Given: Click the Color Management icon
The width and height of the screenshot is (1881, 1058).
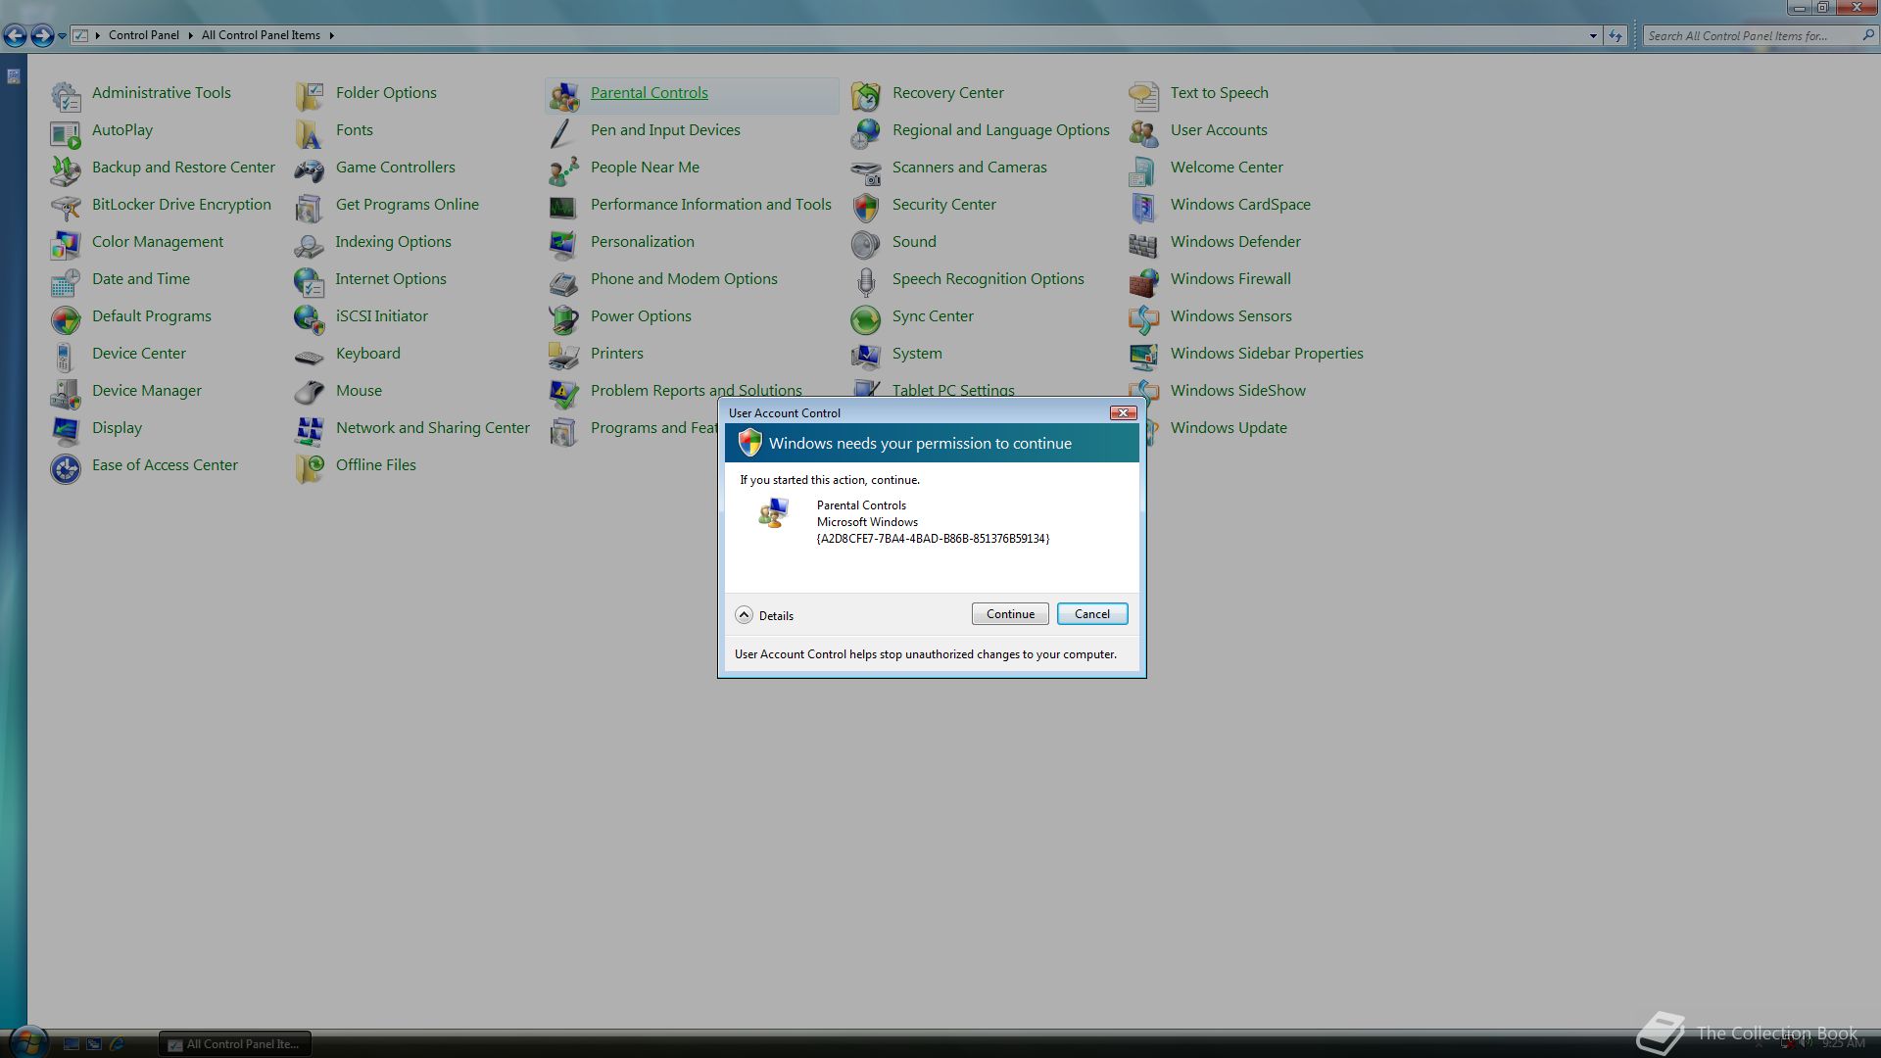Looking at the screenshot, I should pyautogui.click(x=66, y=245).
